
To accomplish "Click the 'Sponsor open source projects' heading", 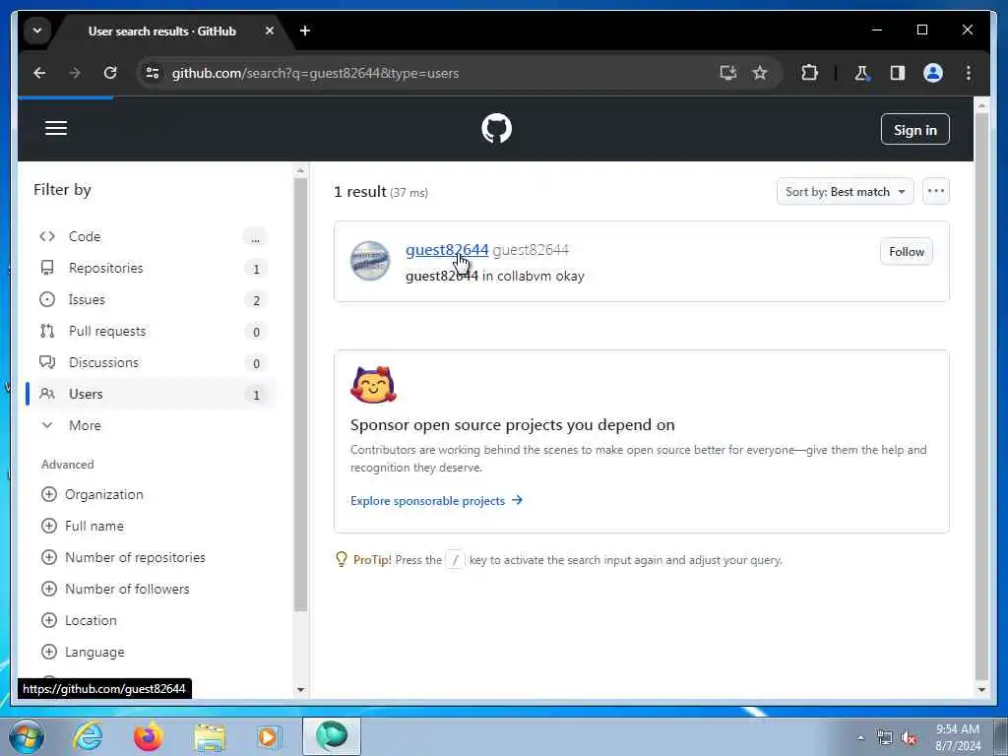I will click(x=512, y=425).
